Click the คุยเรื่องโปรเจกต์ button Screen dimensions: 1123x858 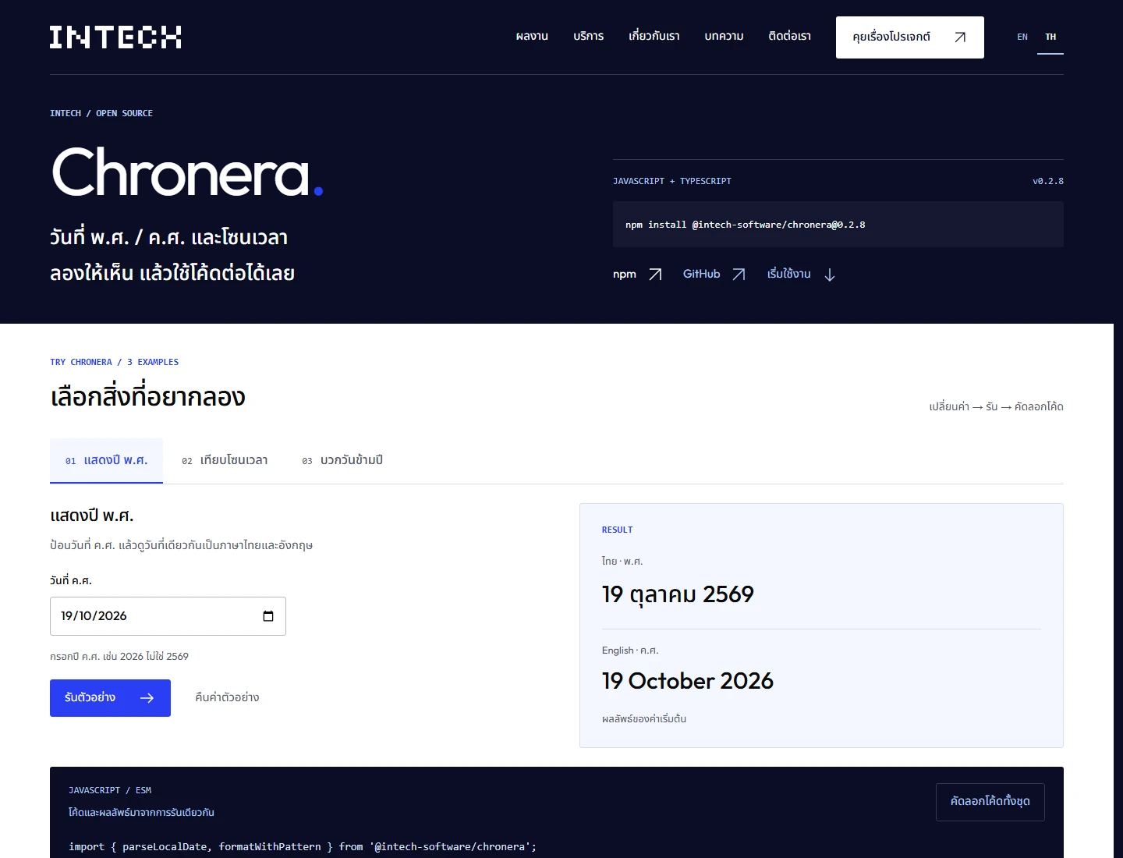click(x=910, y=37)
